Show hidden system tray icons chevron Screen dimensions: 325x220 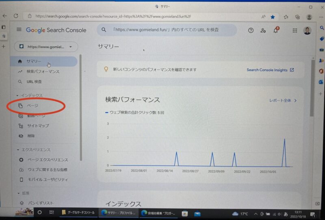coord(256,214)
